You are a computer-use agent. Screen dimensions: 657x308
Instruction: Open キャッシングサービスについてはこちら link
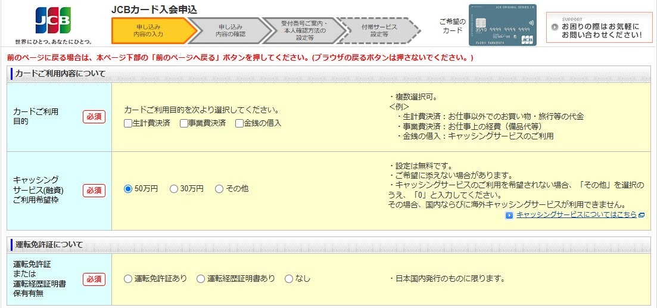point(576,215)
